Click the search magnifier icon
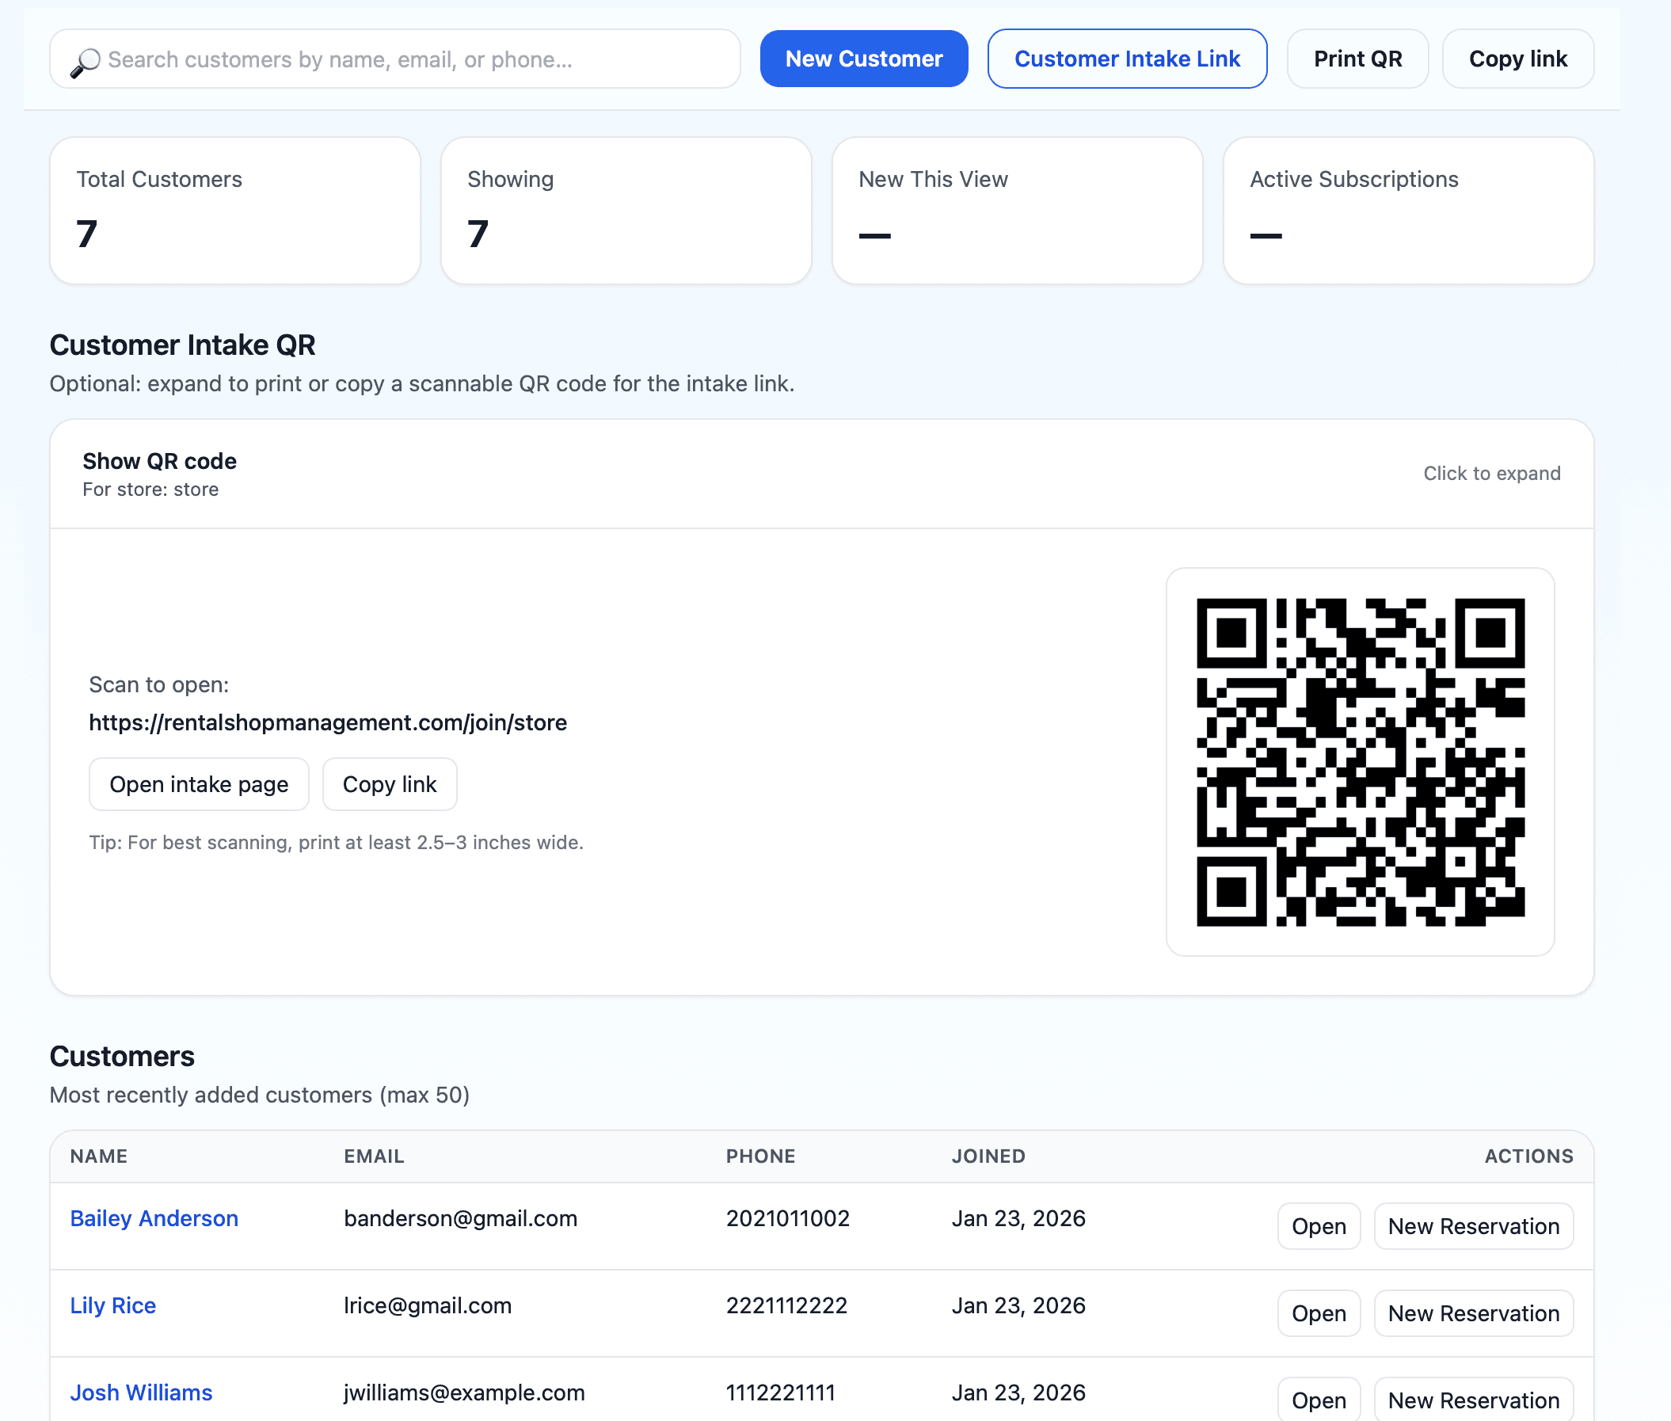The width and height of the screenshot is (1671, 1421). pos(88,59)
